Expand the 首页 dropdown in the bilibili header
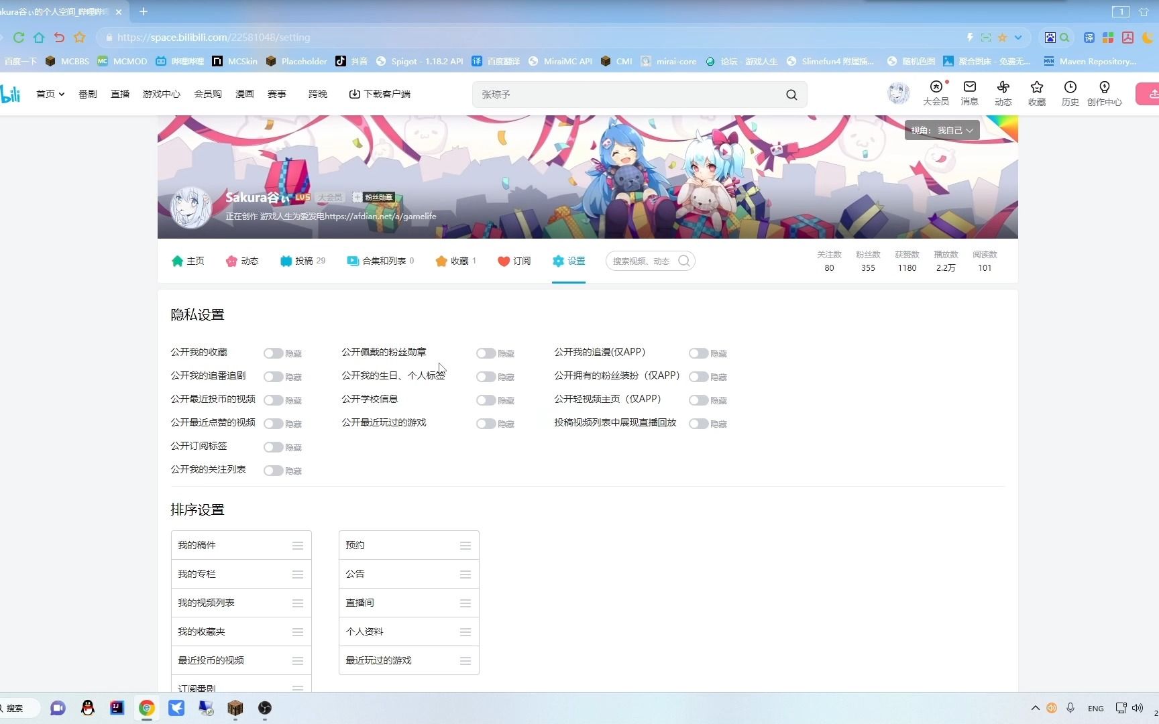1159x724 pixels. pos(50,94)
